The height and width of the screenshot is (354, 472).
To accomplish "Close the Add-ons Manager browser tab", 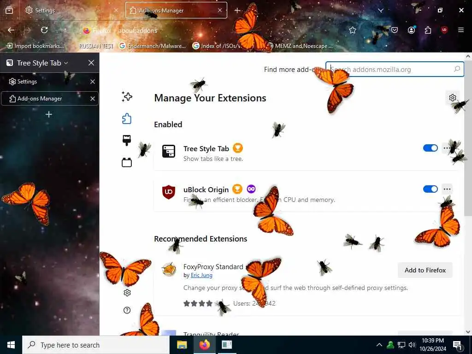I will pyautogui.click(x=220, y=11).
